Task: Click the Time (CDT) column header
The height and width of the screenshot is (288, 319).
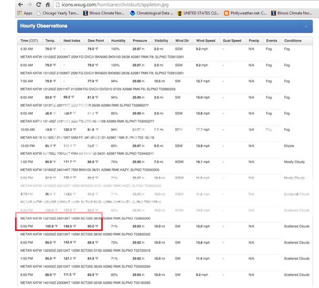Action: (29, 40)
